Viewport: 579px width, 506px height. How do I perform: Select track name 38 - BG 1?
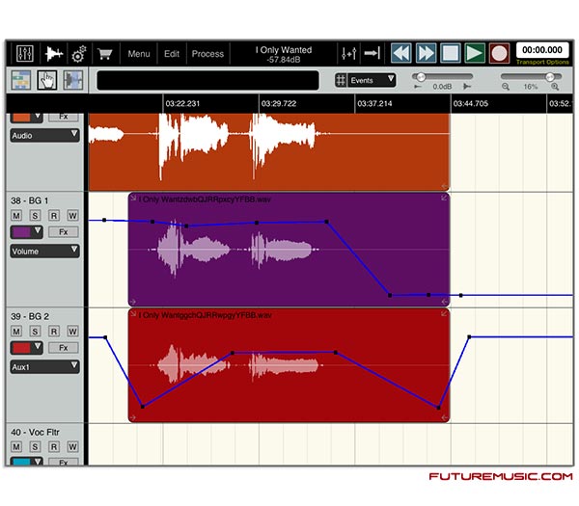coord(30,200)
